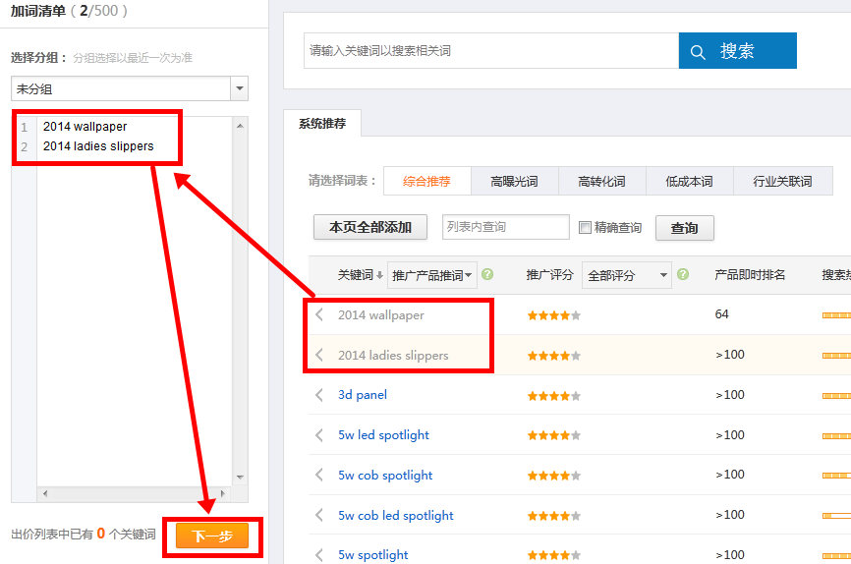Open the 未分组 group dropdown
Screen dimensions: 851x564
239,89
